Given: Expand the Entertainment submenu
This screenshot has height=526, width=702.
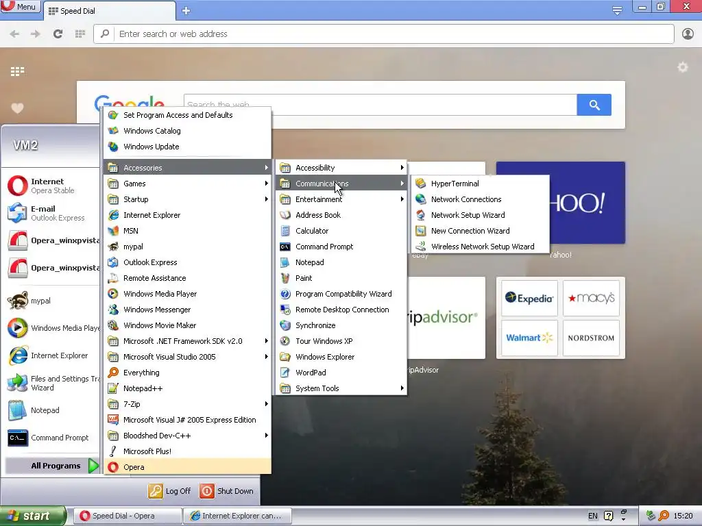Looking at the screenshot, I should pyautogui.click(x=341, y=199).
